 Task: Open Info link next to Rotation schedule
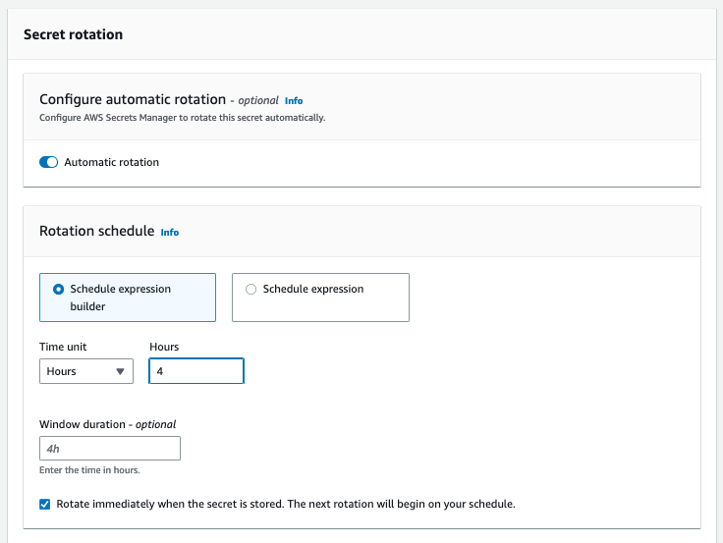(x=170, y=233)
